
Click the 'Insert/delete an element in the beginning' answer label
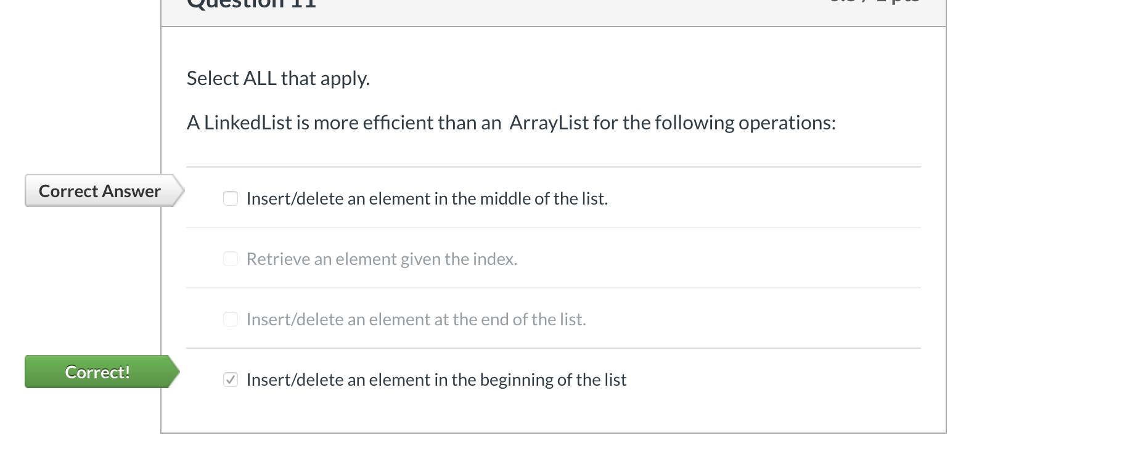pos(436,380)
